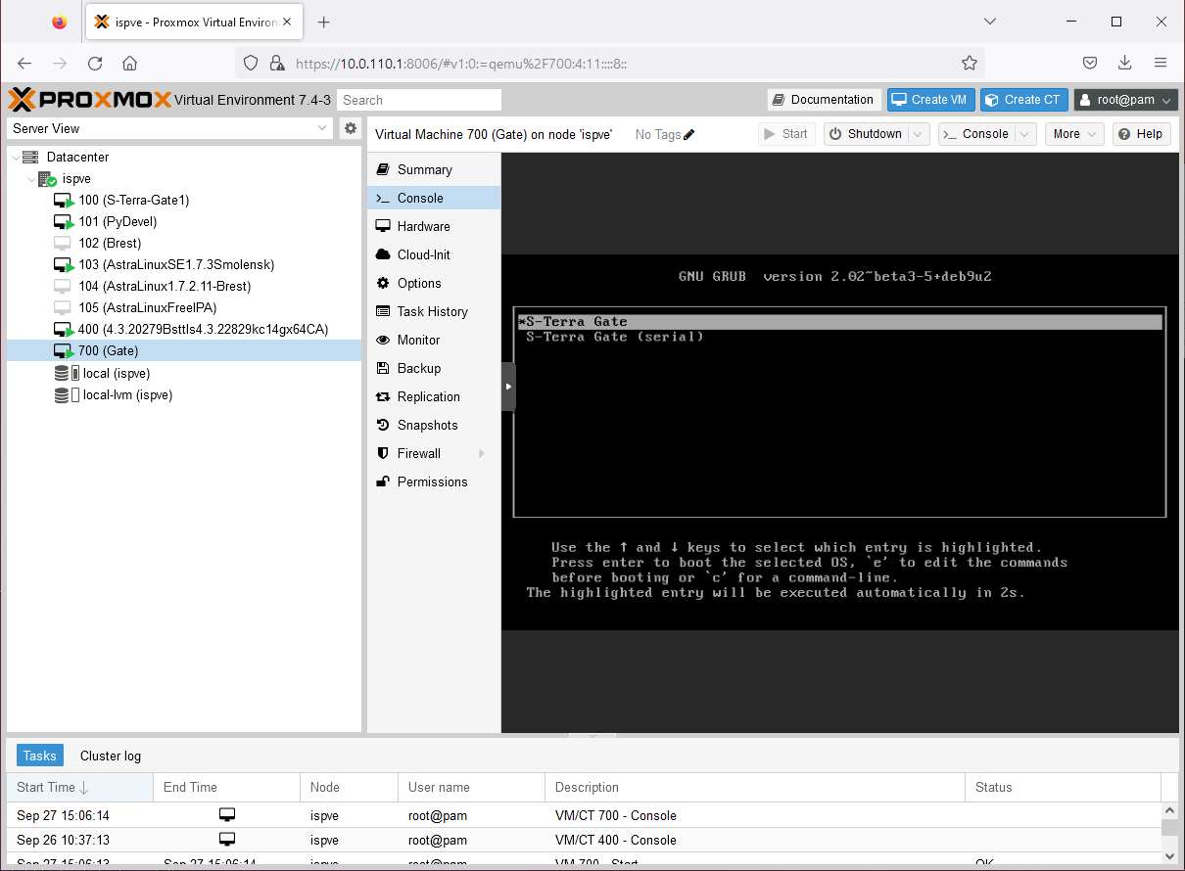Screen dimensions: 1185x871
Task: Save page to Pocket
Action: pos(1090,63)
